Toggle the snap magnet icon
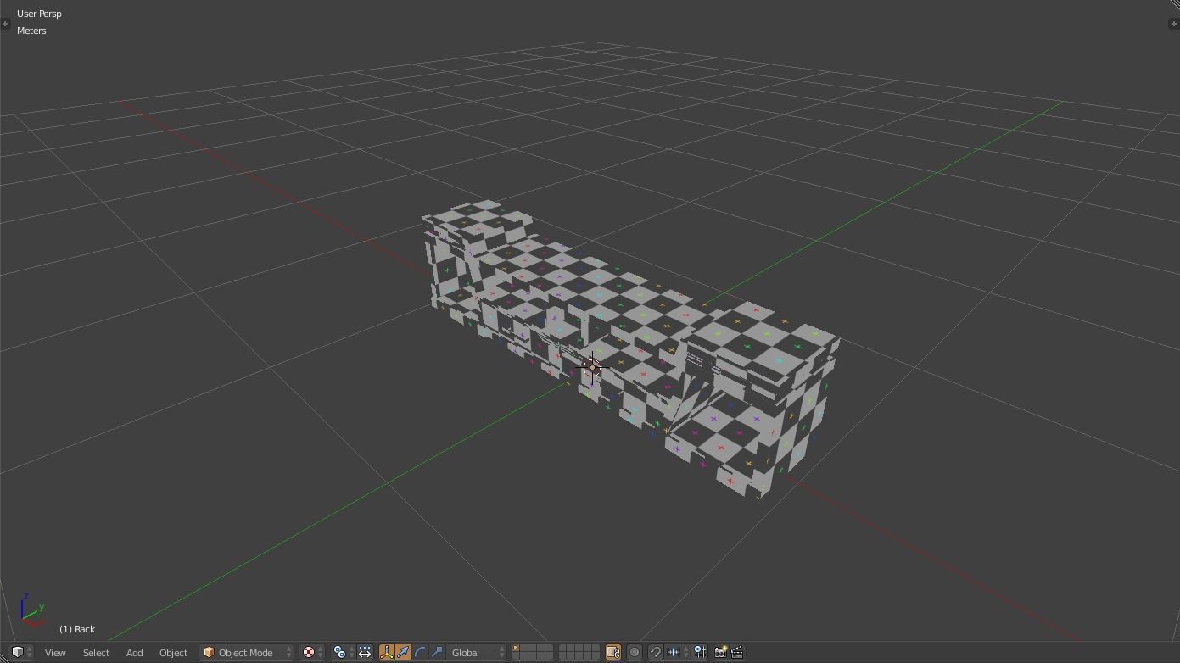Image resolution: width=1180 pixels, height=663 pixels. (x=656, y=653)
